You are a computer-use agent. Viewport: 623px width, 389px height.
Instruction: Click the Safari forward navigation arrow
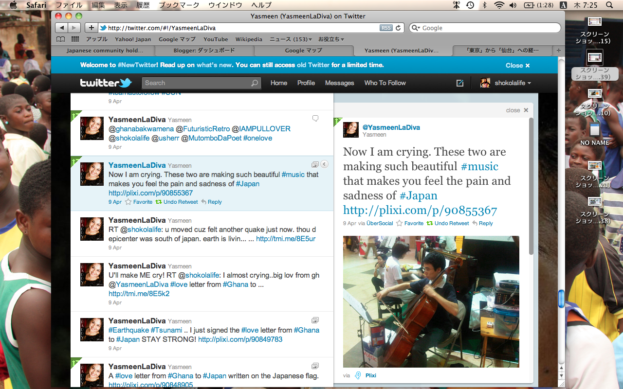[74, 28]
